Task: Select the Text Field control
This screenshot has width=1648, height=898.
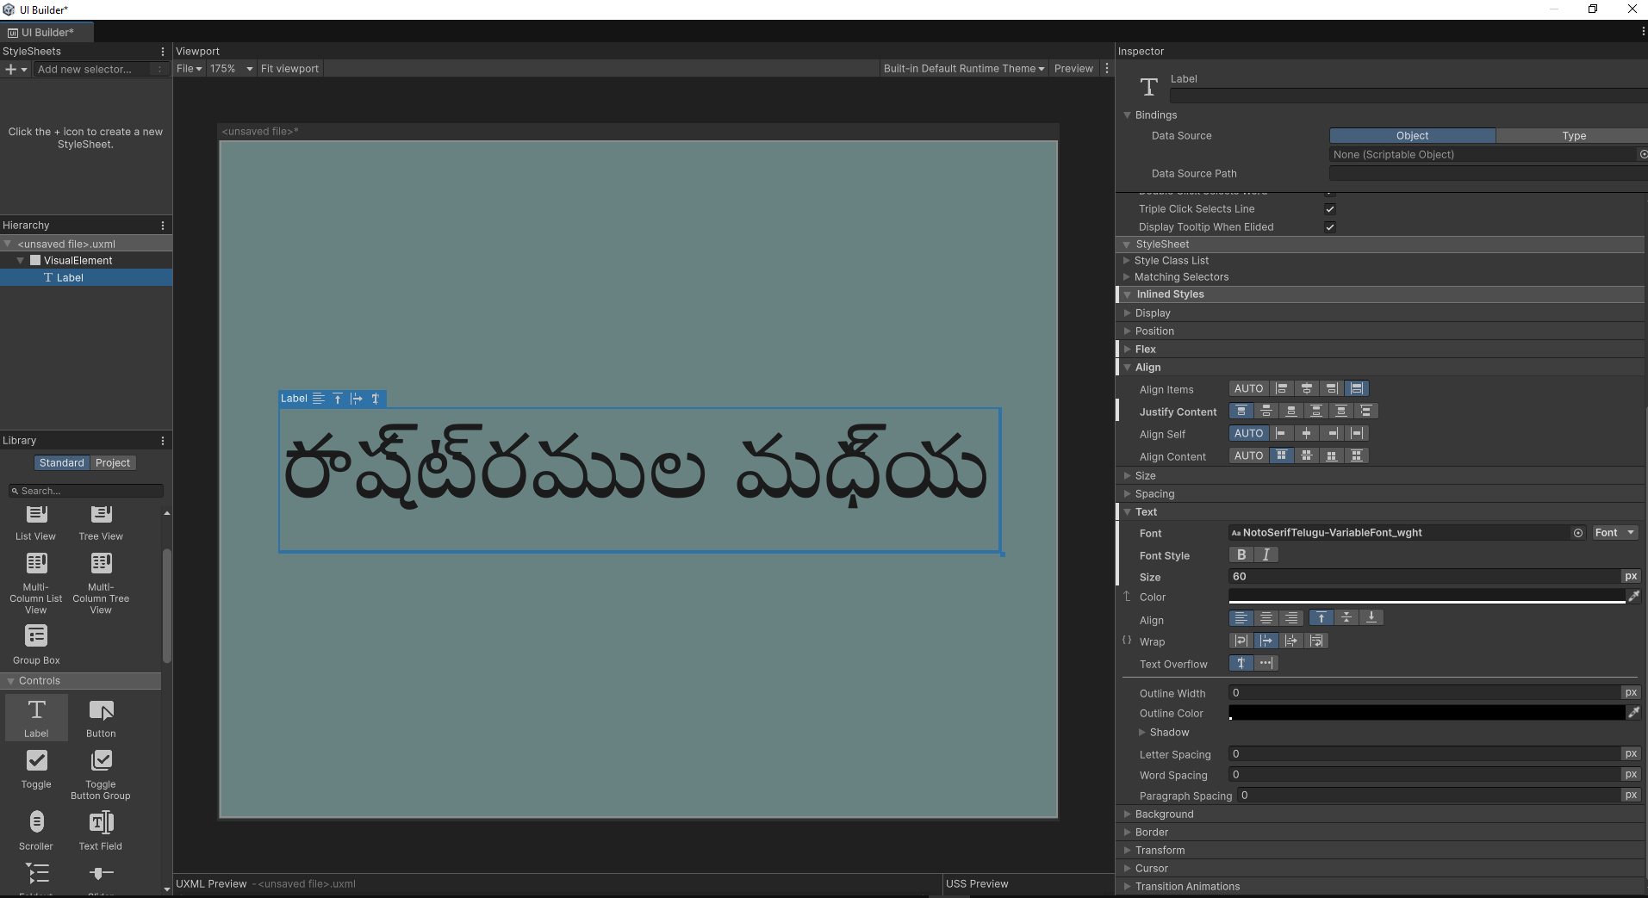Action: tap(100, 828)
